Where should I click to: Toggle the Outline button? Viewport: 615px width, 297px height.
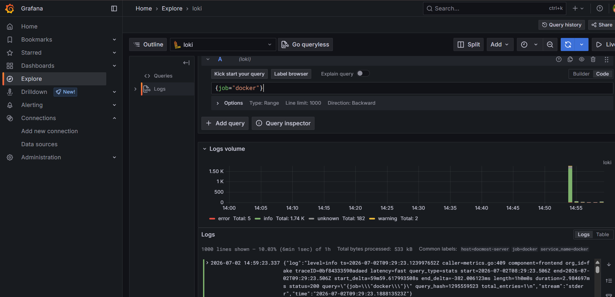click(148, 44)
